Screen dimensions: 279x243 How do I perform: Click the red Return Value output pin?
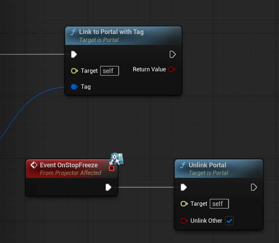(172, 69)
